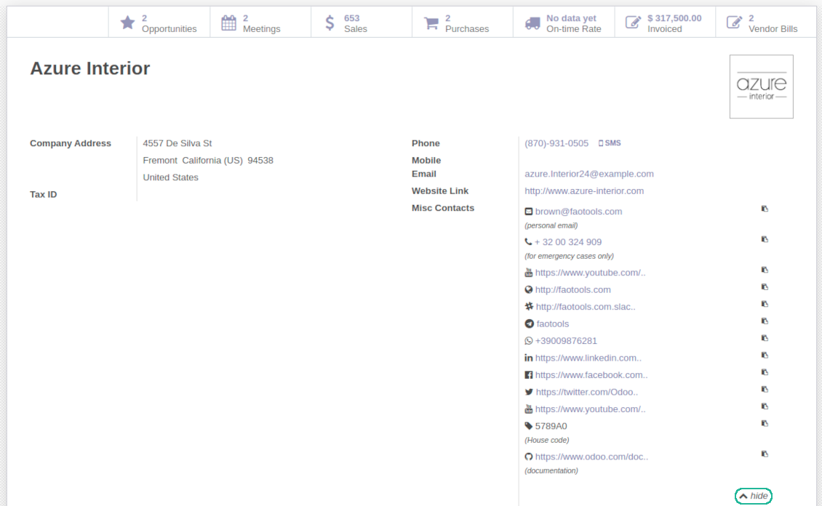Click the SMS button next to phone
This screenshot has height=506, width=822.
(610, 143)
